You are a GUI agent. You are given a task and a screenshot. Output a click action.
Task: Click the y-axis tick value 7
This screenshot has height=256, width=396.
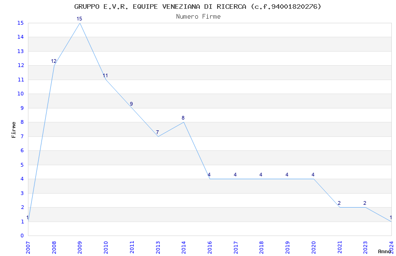[x=22, y=136]
